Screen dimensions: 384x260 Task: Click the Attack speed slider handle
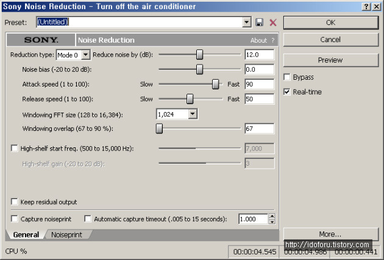pos(216,84)
